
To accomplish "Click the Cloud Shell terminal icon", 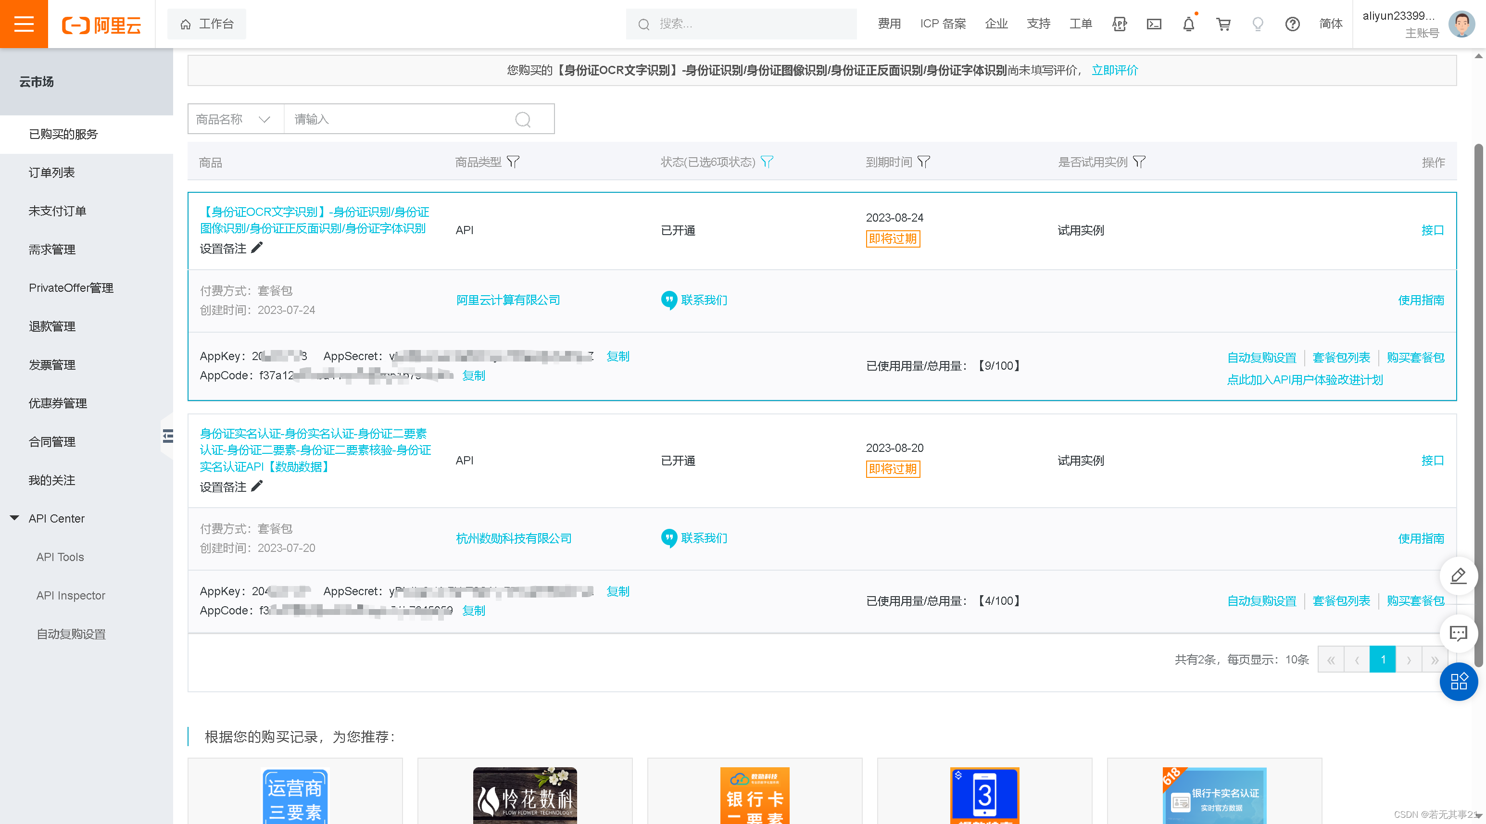I will pyautogui.click(x=1154, y=24).
